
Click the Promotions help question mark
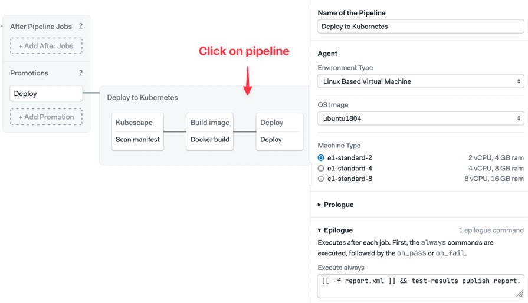81,73
